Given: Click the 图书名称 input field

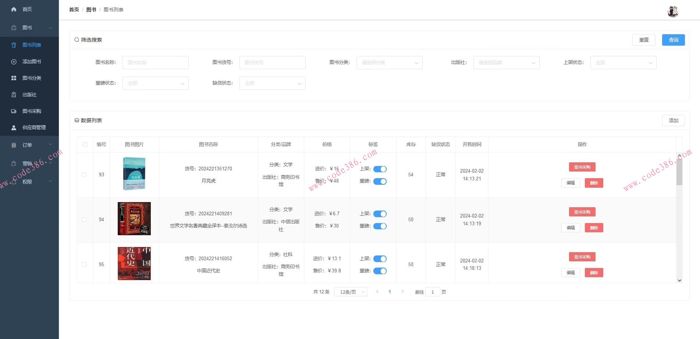Looking at the screenshot, I should [155, 63].
